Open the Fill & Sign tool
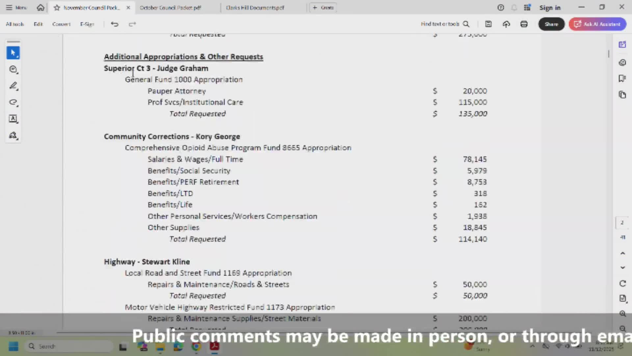Screen dimensions: 632x356 coord(13,135)
